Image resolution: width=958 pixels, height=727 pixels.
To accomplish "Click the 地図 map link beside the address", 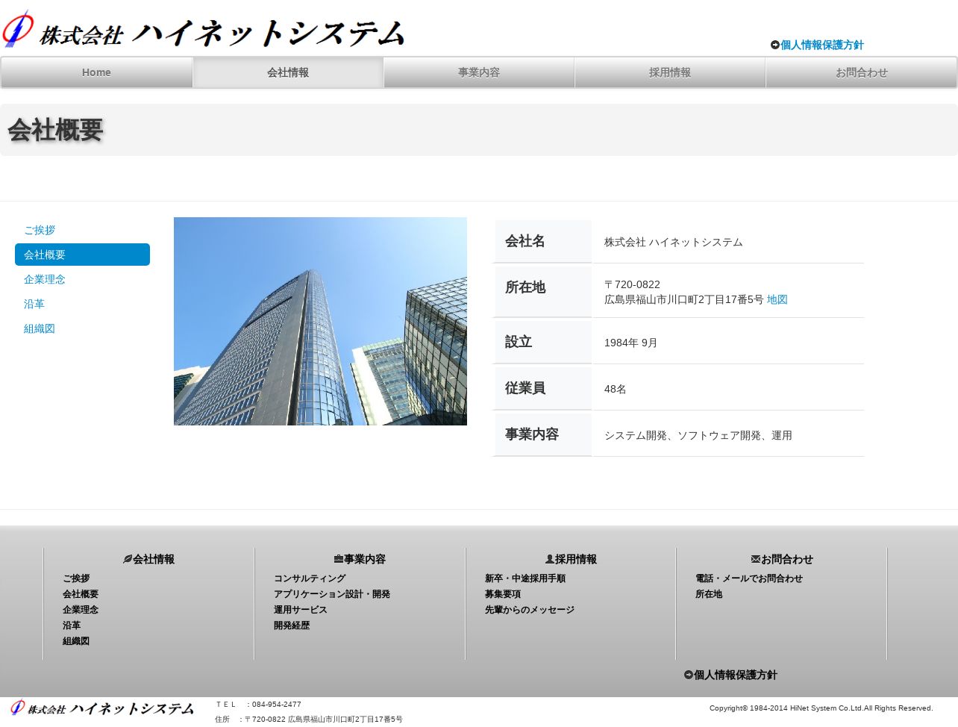I will click(777, 299).
